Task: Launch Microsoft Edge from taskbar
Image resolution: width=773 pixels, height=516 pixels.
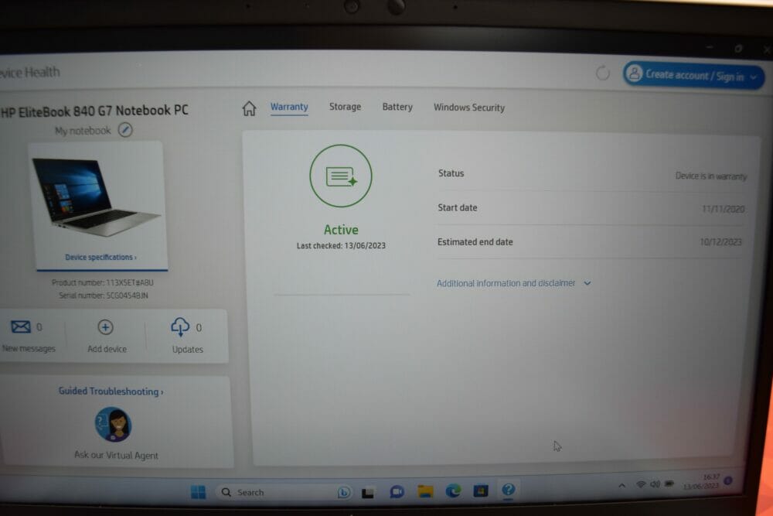Action: [x=453, y=490]
